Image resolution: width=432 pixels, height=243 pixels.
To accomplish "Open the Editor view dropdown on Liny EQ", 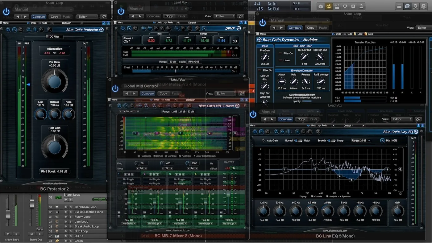I will [x=401, y=119].
